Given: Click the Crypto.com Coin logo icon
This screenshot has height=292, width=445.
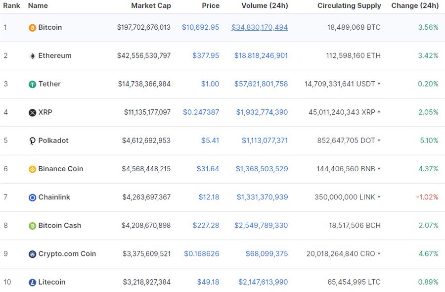Looking at the screenshot, I should tap(32, 254).
